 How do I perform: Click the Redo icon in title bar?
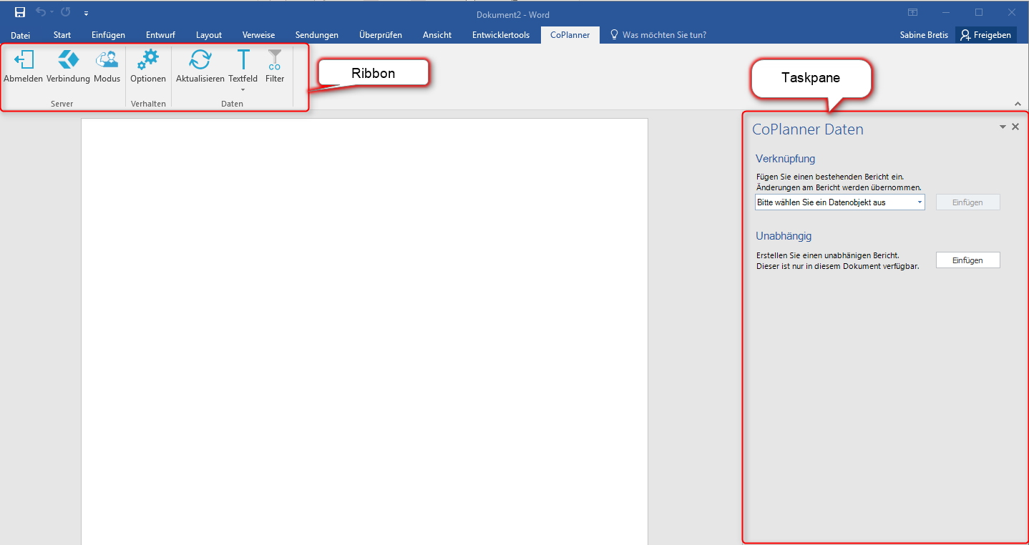(66, 12)
